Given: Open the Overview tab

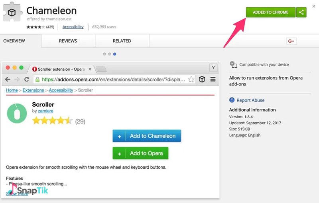Looking at the screenshot, I should pyautogui.click(x=14, y=41).
